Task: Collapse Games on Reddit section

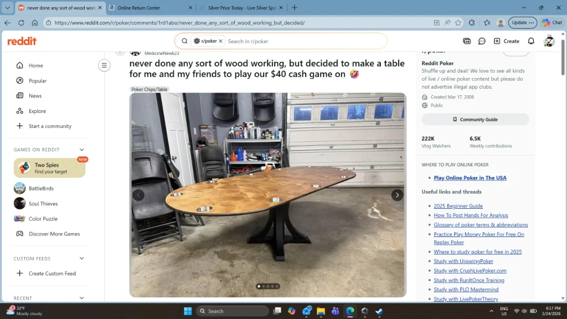Action: pos(82,150)
